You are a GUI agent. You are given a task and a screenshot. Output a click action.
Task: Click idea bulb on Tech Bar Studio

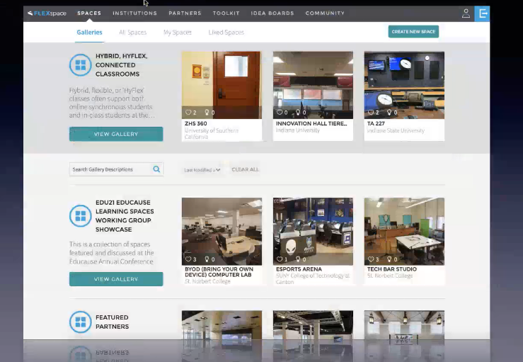389,259
